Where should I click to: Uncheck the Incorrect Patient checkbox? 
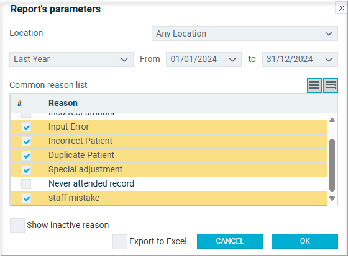pos(26,141)
